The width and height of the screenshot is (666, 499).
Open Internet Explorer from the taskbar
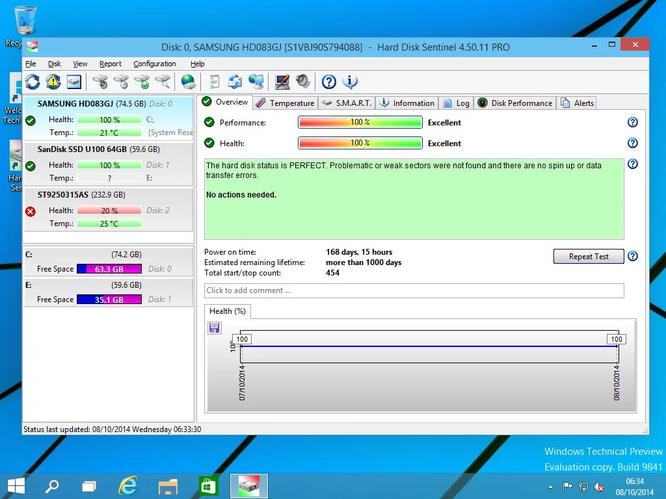pos(128,486)
